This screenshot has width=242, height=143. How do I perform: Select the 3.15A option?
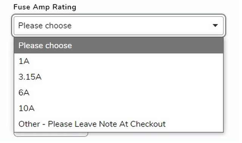pyautogui.click(x=118, y=77)
